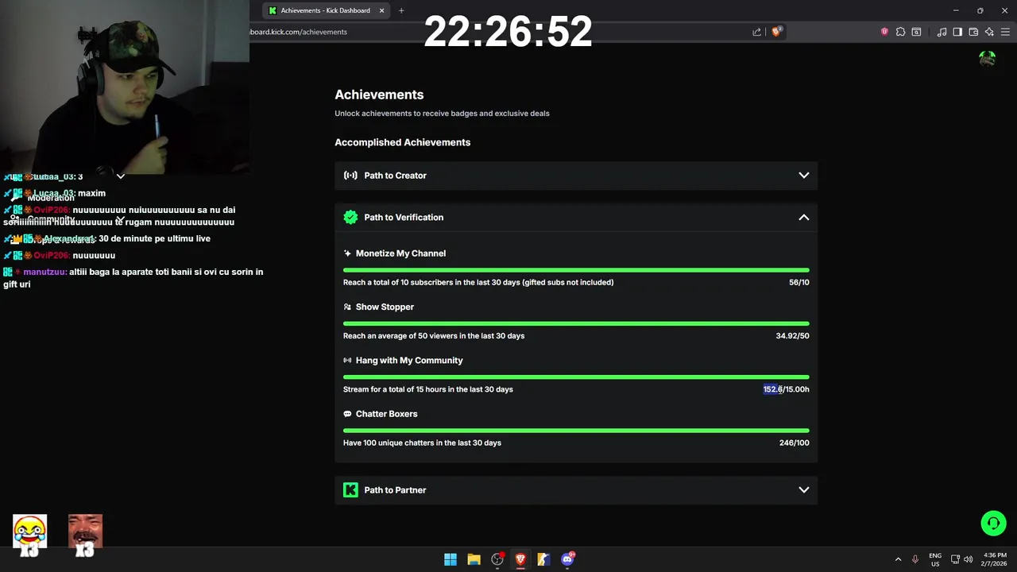Click the Accomplished Achievements heading
The image size is (1017, 572).
click(402, 142)
